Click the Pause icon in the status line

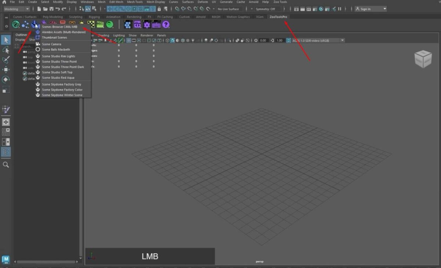tap(340, 9)
